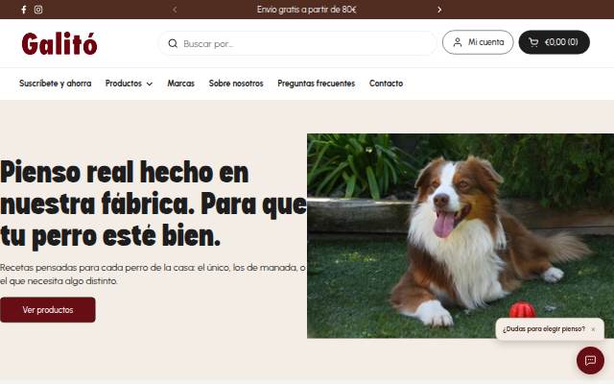
Task: Click the dog hero image
Action: tap(460, 236)
